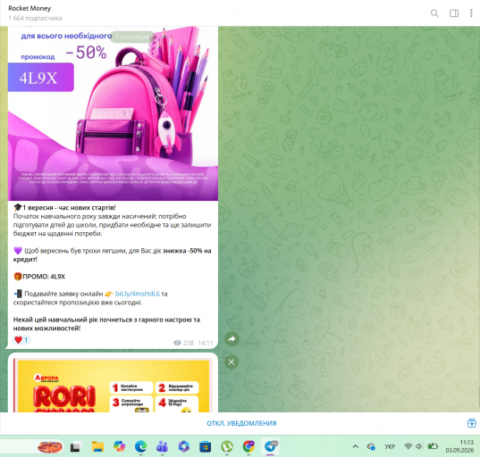The image size is (480, 457).
Task: Click ОТКЛ. УВЕДОМЛЕНИЯ to mute notifications
Action: (x=241, y=423)
